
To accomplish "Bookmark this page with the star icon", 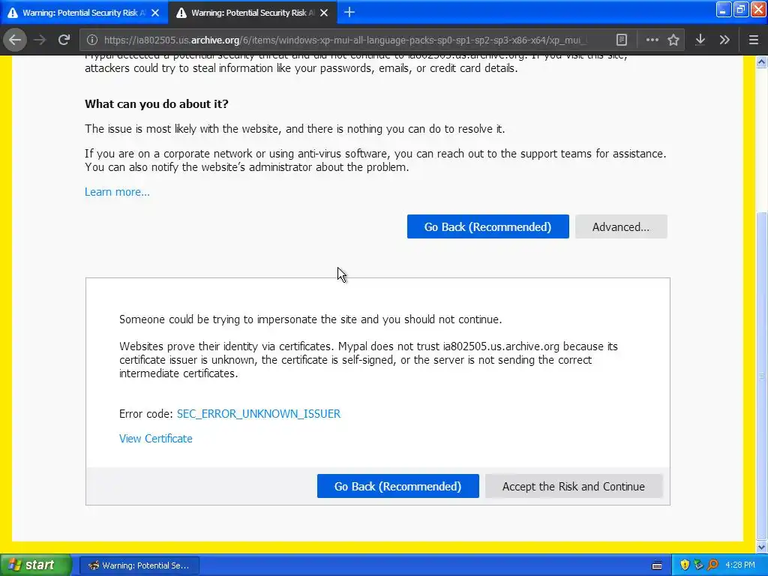I will [673, 40].
